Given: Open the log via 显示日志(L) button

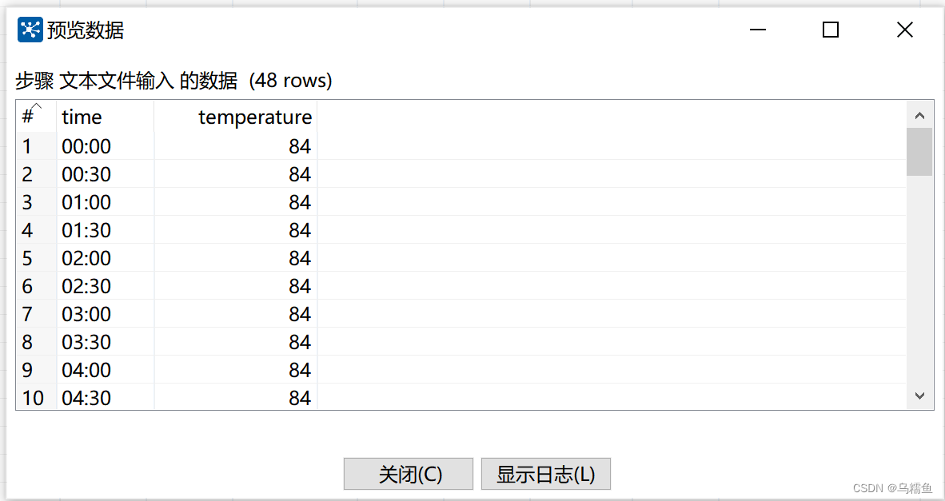Looking at the screenshot, I should [x=545, y=473].
